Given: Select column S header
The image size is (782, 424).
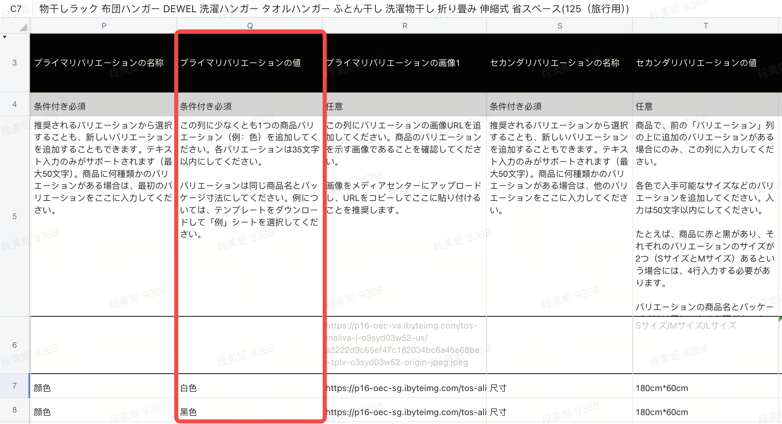Looking at the screenshot, I should 559,26.
